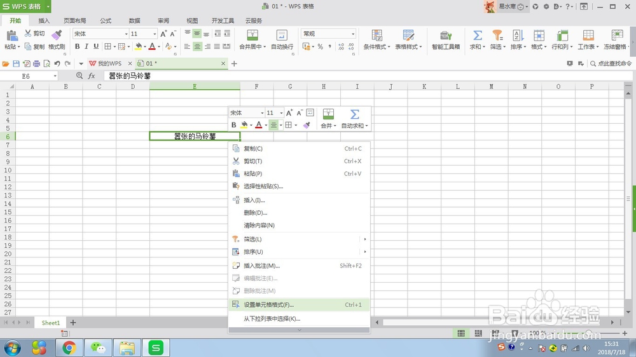Open the ribbon font name dropdown

point(126,34)
